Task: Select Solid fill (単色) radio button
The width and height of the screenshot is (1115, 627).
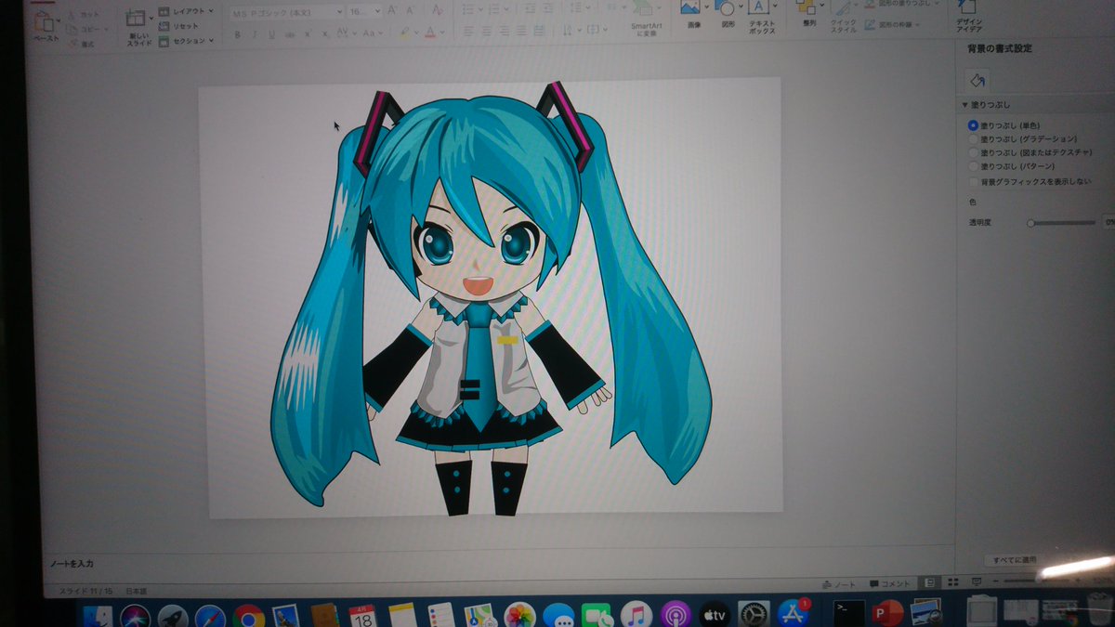Action: (x=973, y=124)
